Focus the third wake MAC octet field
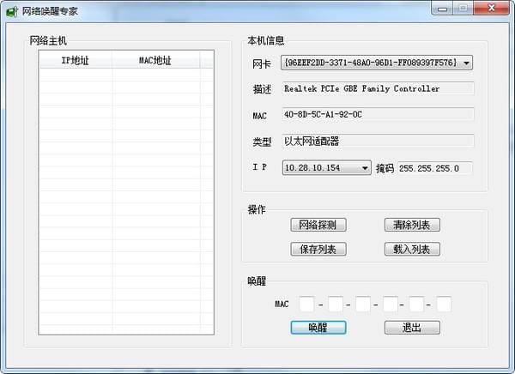 pos(362,304)
